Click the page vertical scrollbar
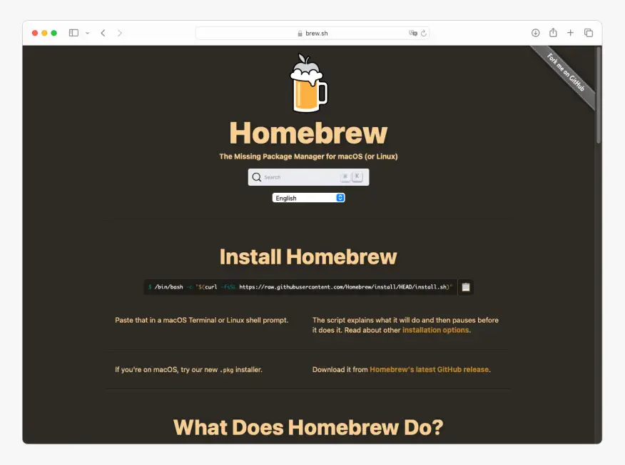The width and height of the screenshot is (625, 465). 599,96
